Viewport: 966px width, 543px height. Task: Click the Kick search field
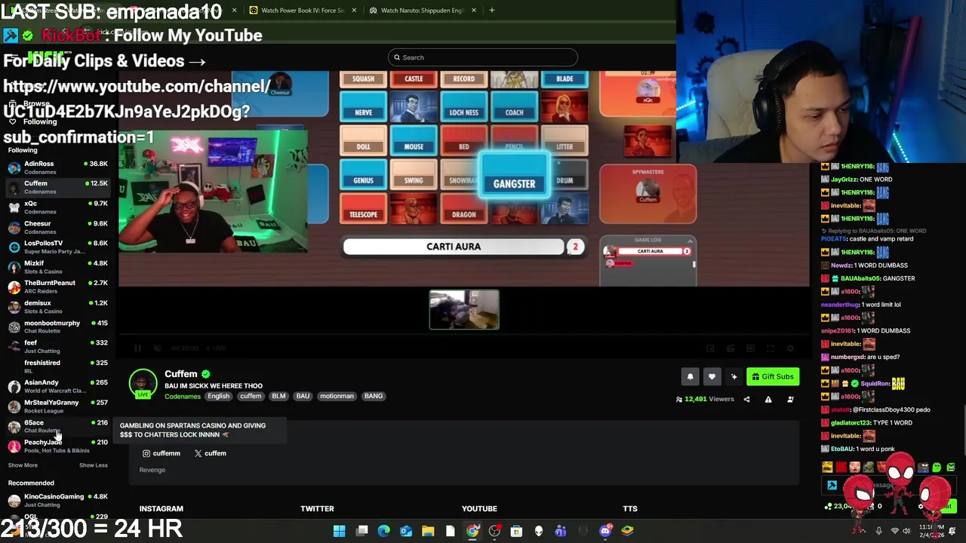tap(483, 57)
